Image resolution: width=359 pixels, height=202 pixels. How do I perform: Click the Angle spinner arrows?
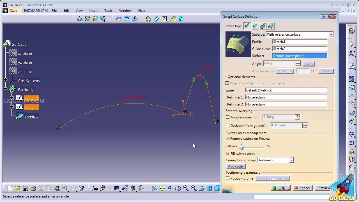click(x=298, y=63)
